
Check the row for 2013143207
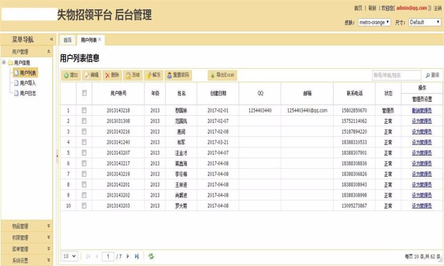(x=84, y=153)
